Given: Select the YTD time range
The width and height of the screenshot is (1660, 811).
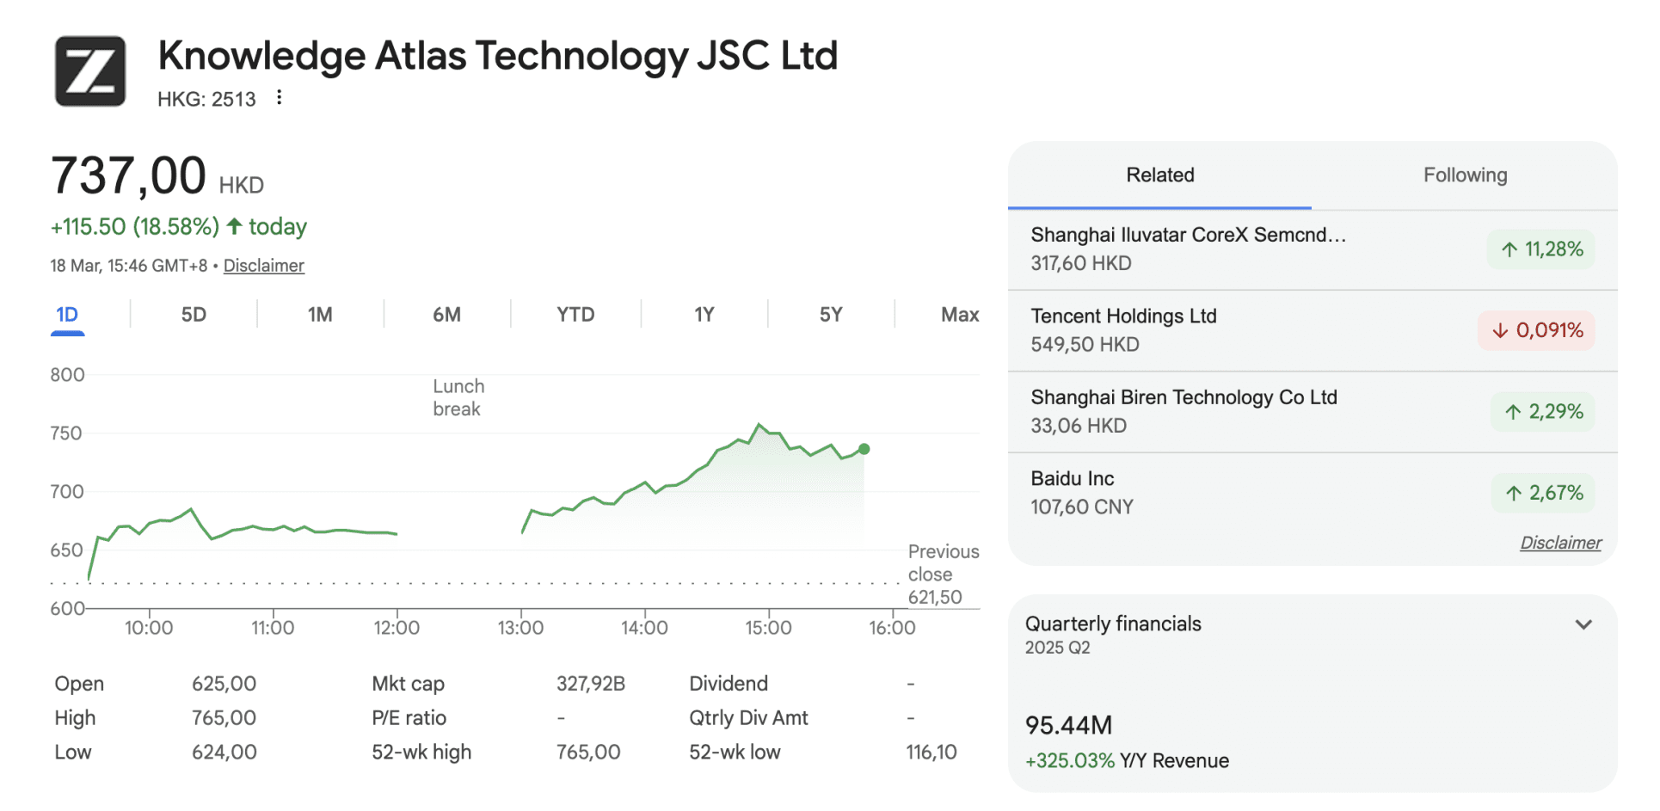Looking at the screenshot, I should coord(575,315).
